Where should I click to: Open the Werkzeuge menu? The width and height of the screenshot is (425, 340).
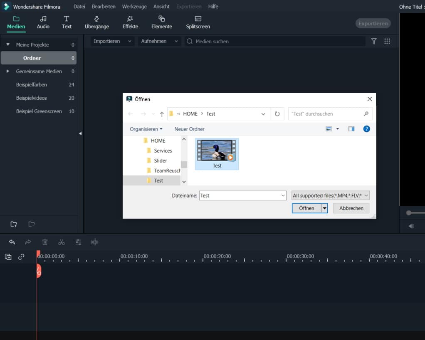click(134, 7)
